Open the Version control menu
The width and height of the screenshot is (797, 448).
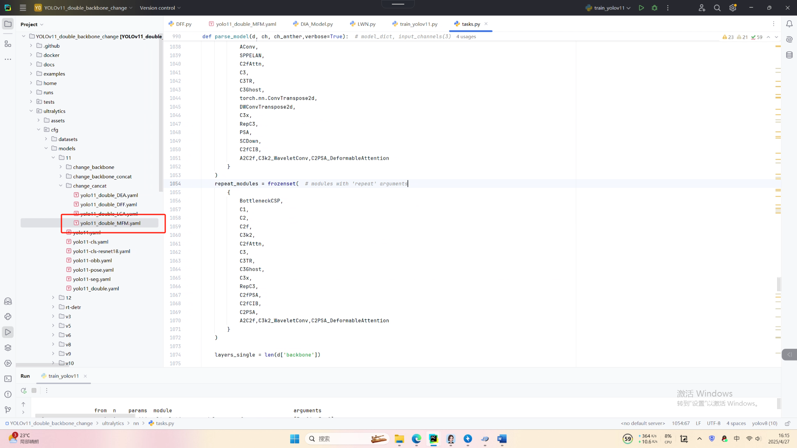click(x=160, y=8)
